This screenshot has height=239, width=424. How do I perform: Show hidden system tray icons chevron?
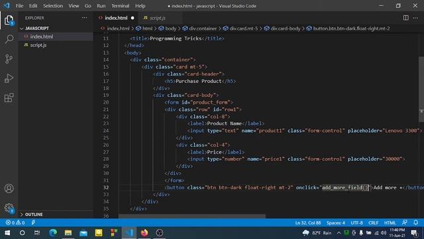click(339, 233)
